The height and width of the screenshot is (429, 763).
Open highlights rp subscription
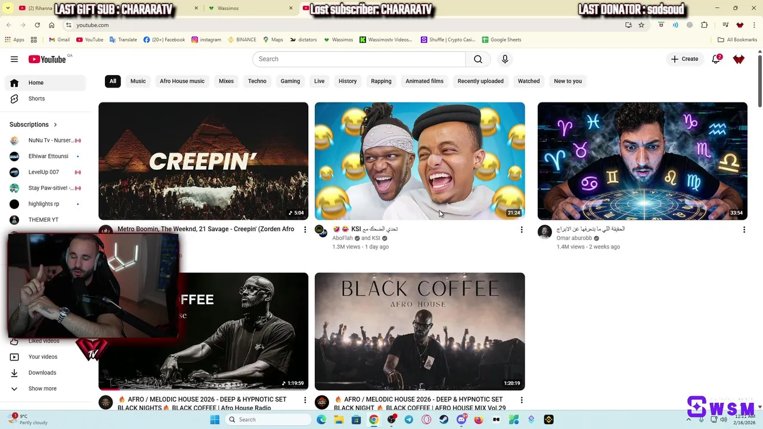[45, 204]
